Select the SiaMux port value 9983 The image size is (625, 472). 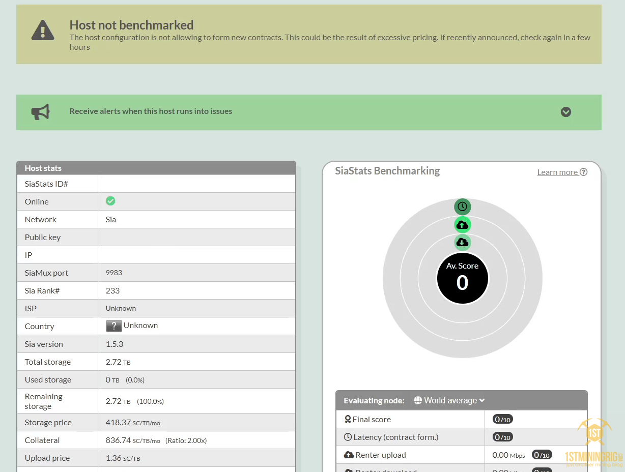tap(114, 273)
